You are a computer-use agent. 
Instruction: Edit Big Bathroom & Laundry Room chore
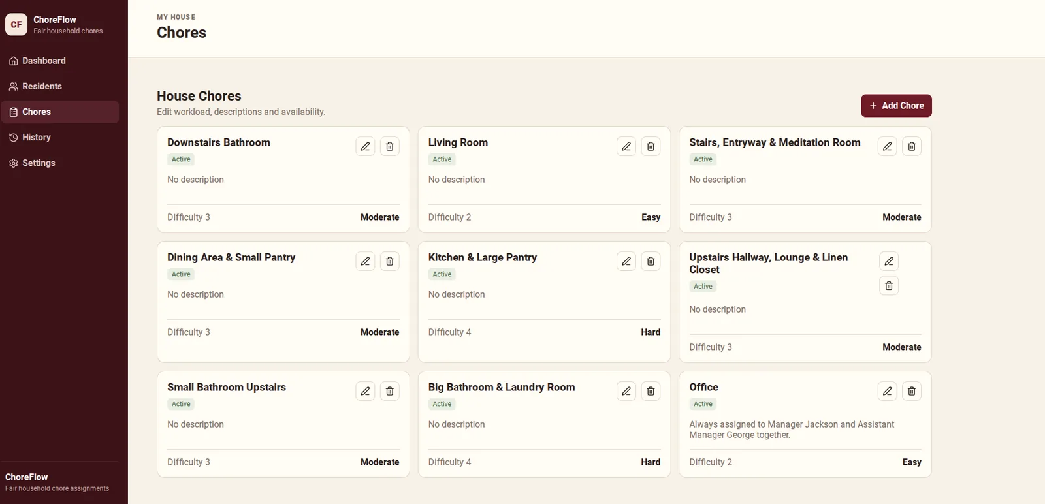626,391
